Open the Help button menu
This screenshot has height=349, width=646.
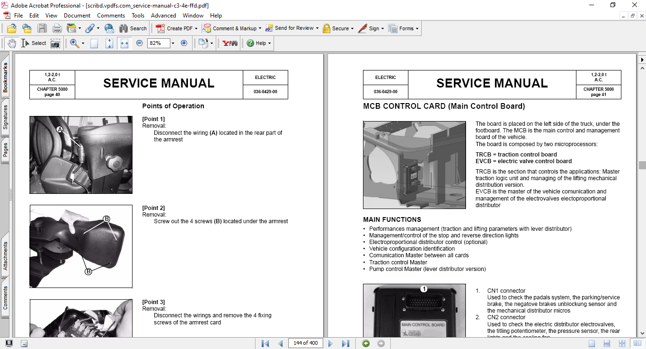click(259, 44)
